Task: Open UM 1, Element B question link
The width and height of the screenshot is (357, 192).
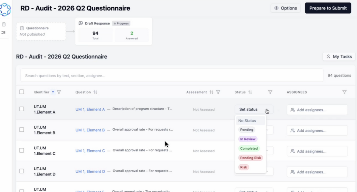Action: (x=90, y=130)
